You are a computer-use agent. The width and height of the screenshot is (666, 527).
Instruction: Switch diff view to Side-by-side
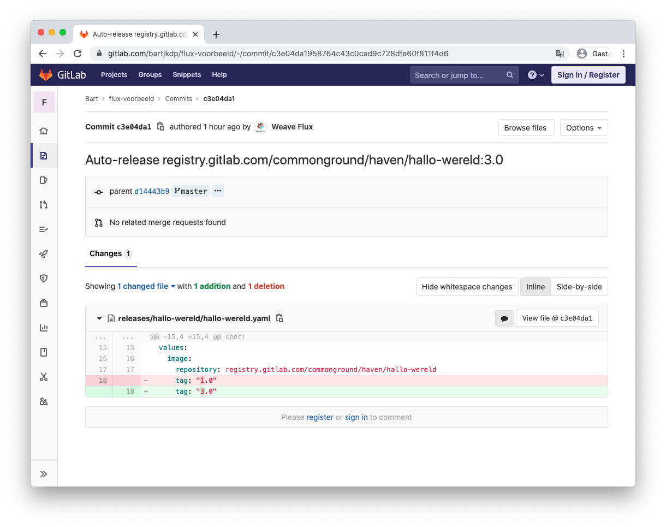click(x=579, y=286)
